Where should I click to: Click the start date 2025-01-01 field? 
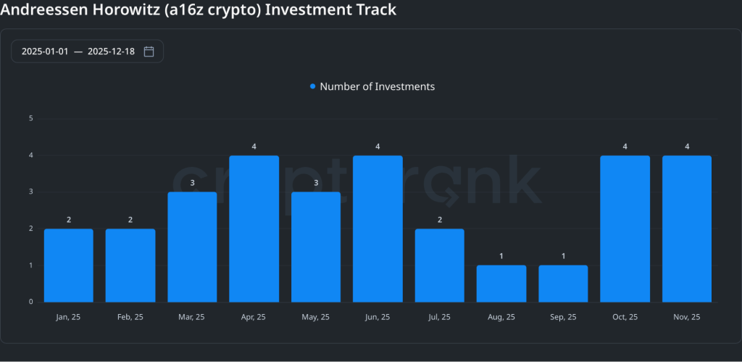(x=45, y=52)
